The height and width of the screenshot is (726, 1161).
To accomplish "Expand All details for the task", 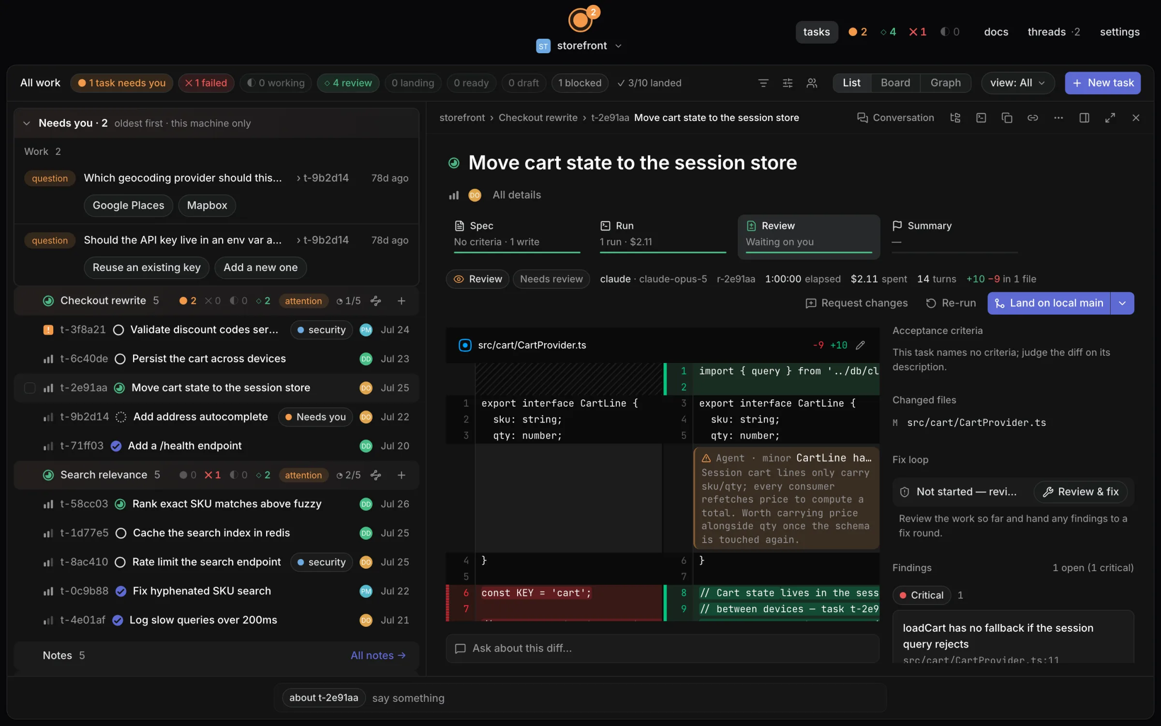I will [517, 195].
